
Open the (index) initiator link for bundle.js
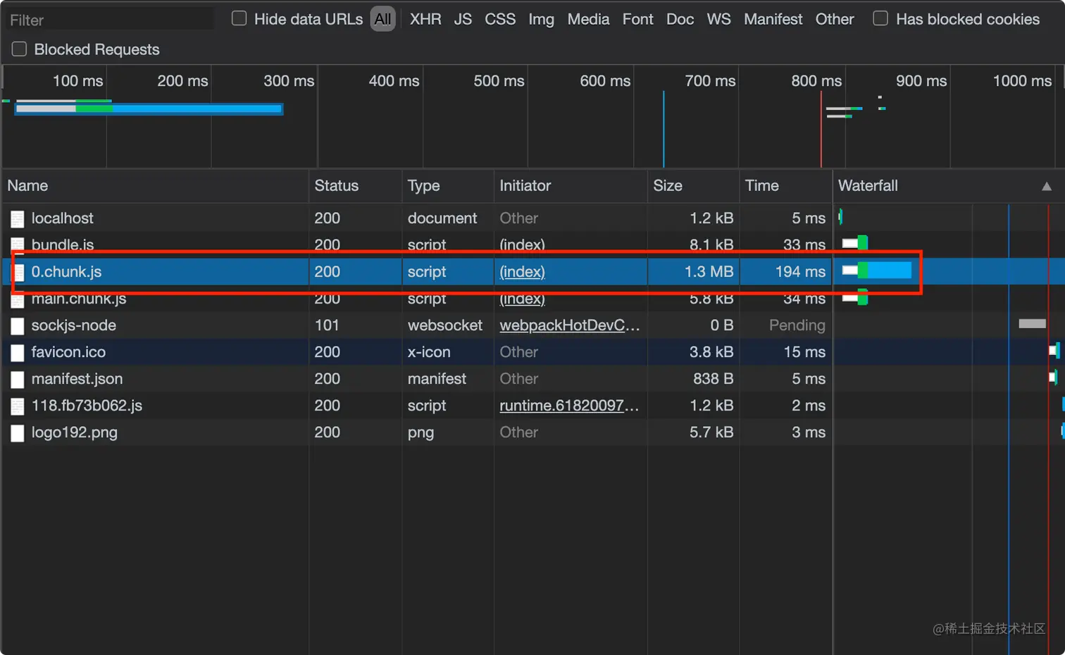coord(522,245)
